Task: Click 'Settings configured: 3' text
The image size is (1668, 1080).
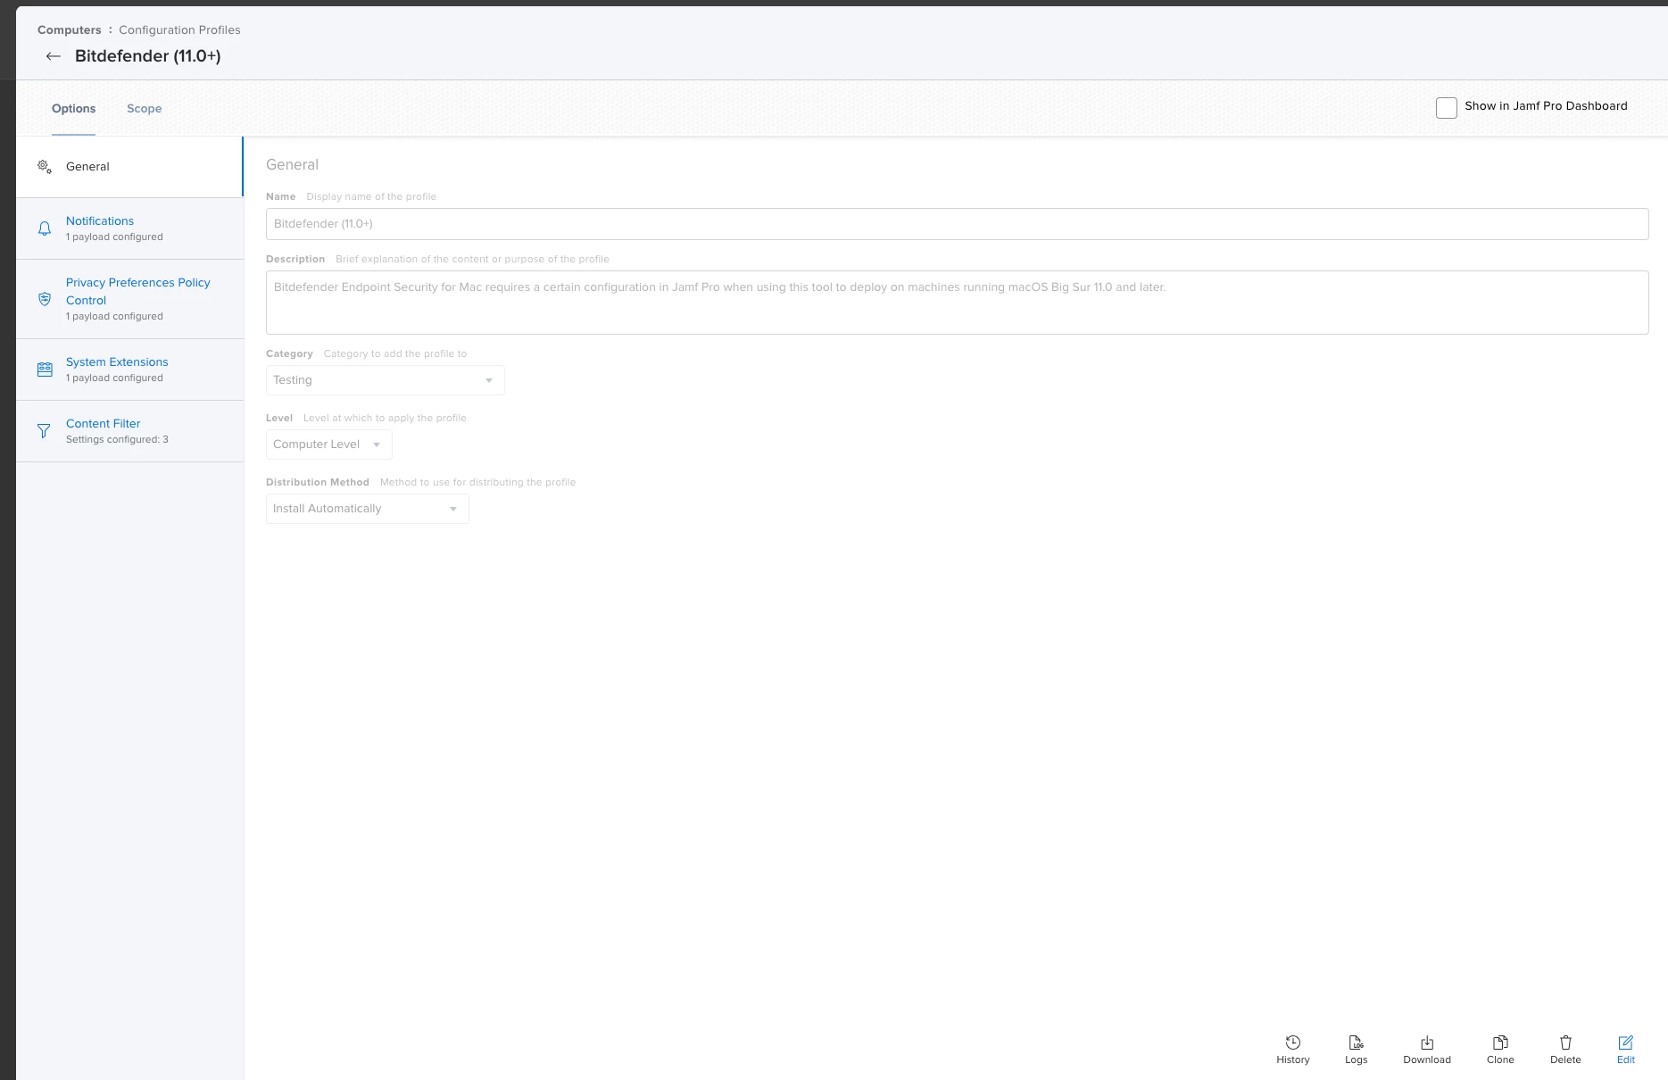Action: click(117, 440)
